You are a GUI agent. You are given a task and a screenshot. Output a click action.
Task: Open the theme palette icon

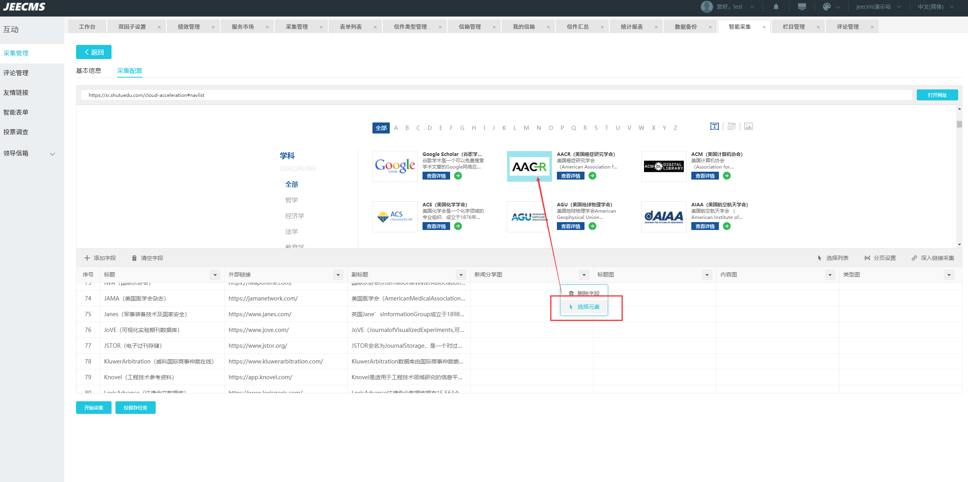pyautogui.click(x=827, y=7)
